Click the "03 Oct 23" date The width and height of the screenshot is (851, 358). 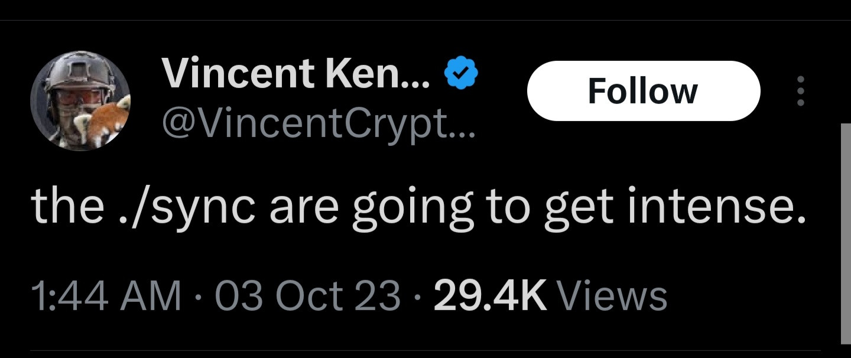[307, 295]
